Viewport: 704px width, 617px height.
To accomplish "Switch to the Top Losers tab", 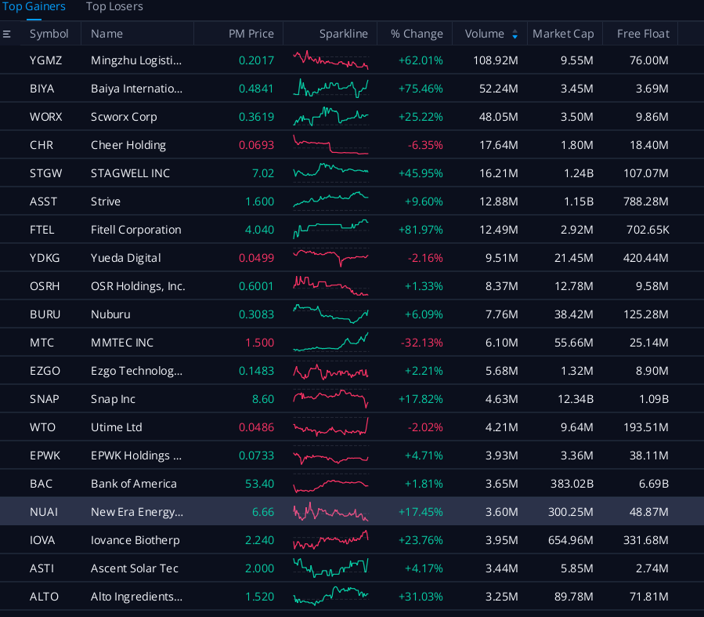I will 114,7.
